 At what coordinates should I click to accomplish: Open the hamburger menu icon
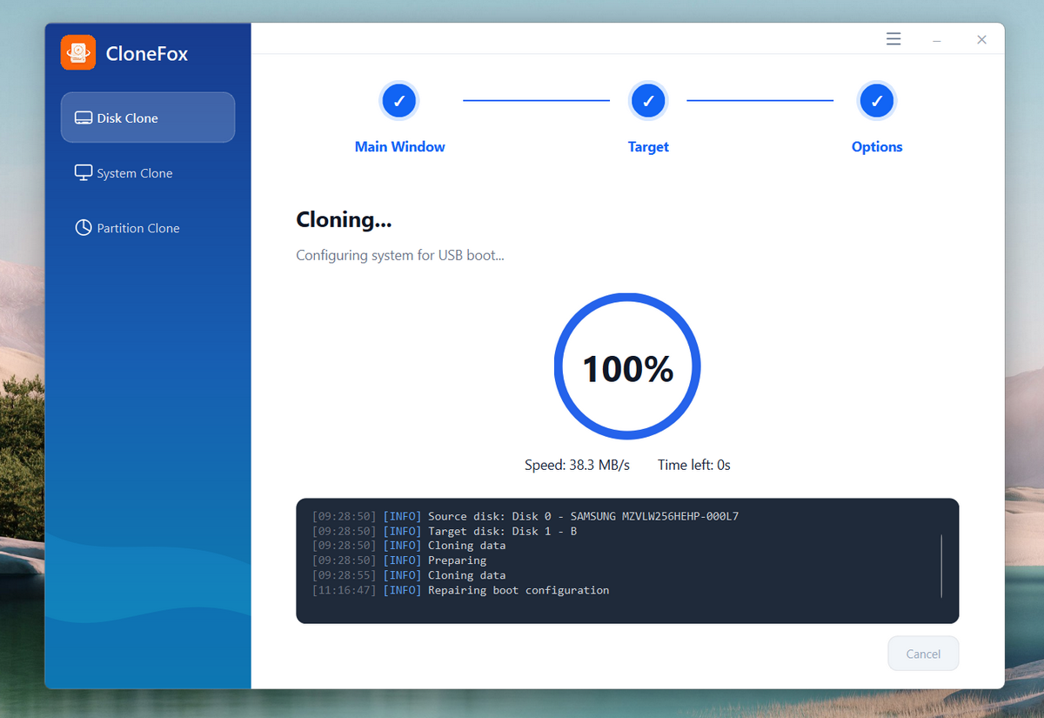pyautogui.click(x=893, y=39)
